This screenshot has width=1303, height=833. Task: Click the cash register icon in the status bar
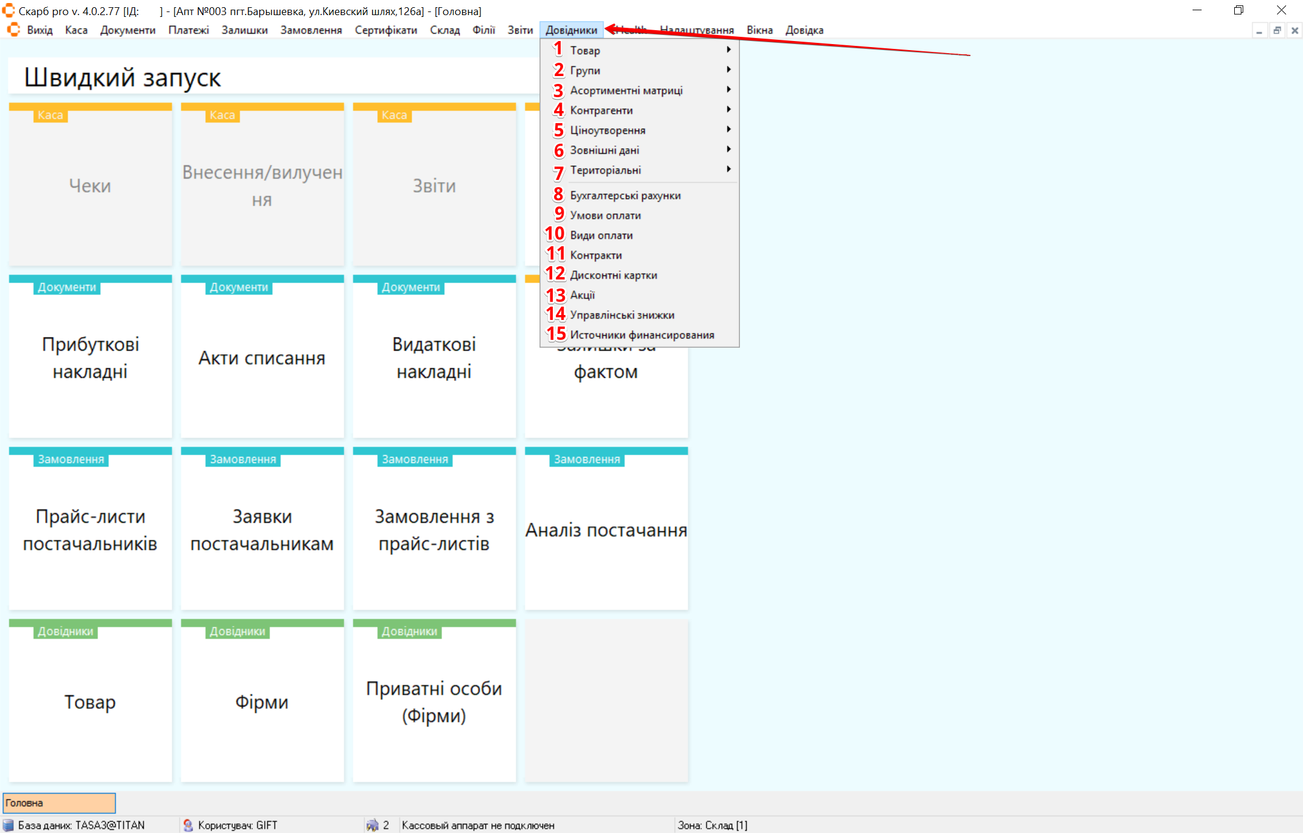click(372, 825)
